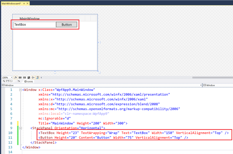Open the right Window member dropdown
Screen dimensions: 233x154
[218, 85]
